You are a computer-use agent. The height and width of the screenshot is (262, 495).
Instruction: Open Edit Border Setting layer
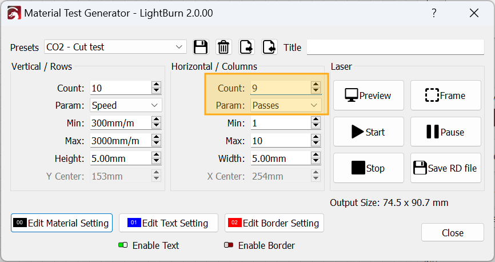click(x=274, y=223)
